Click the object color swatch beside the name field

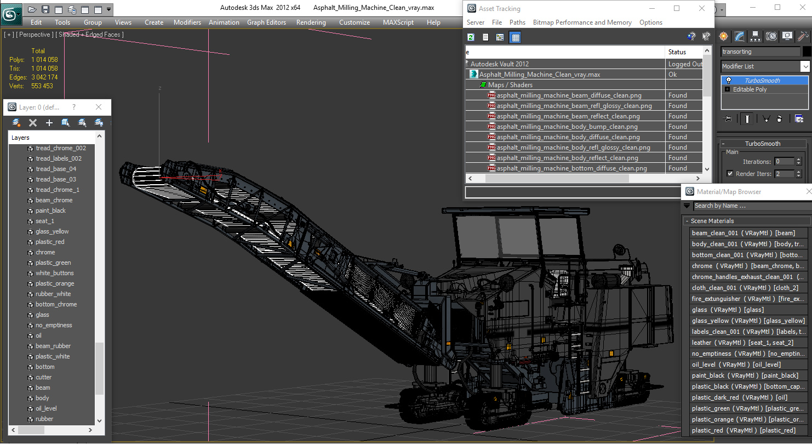(x=807, y=52)
